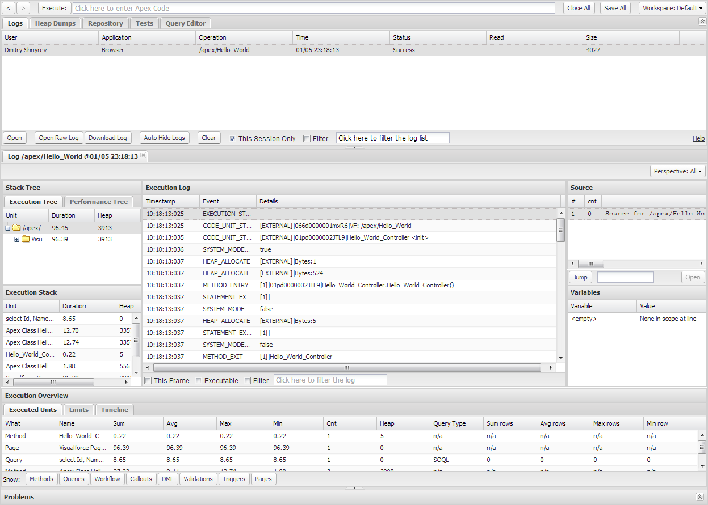Show Triggers in Executed Units
This screenshot has height=505, width=708.
[x=234, y=479]
